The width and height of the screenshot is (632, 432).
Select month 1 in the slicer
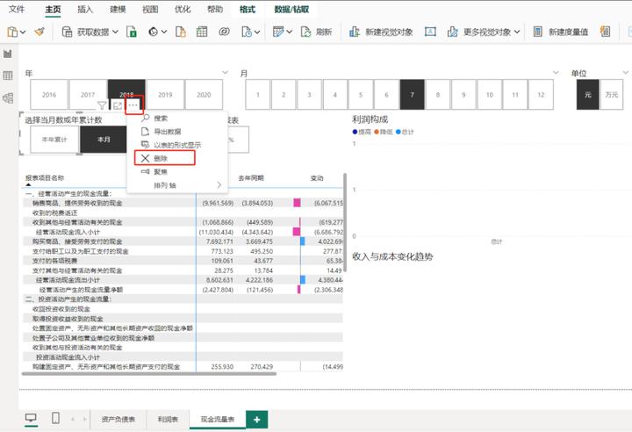coord(258,95)
